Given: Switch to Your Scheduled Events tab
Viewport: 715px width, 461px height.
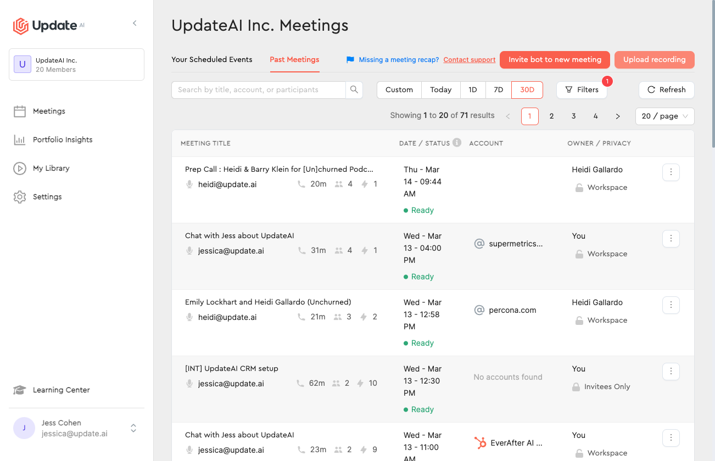Looking at the screenshot, I should pos(212,59).
